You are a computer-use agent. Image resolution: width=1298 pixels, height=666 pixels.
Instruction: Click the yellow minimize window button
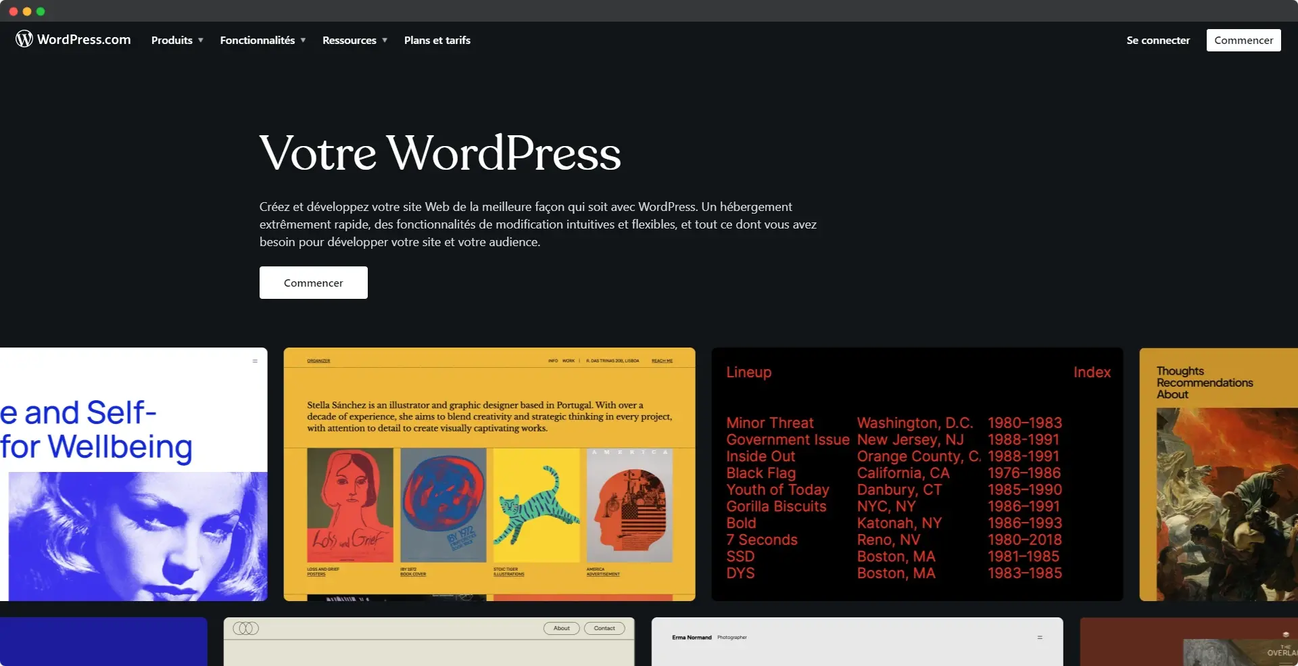tap(27, 11)
